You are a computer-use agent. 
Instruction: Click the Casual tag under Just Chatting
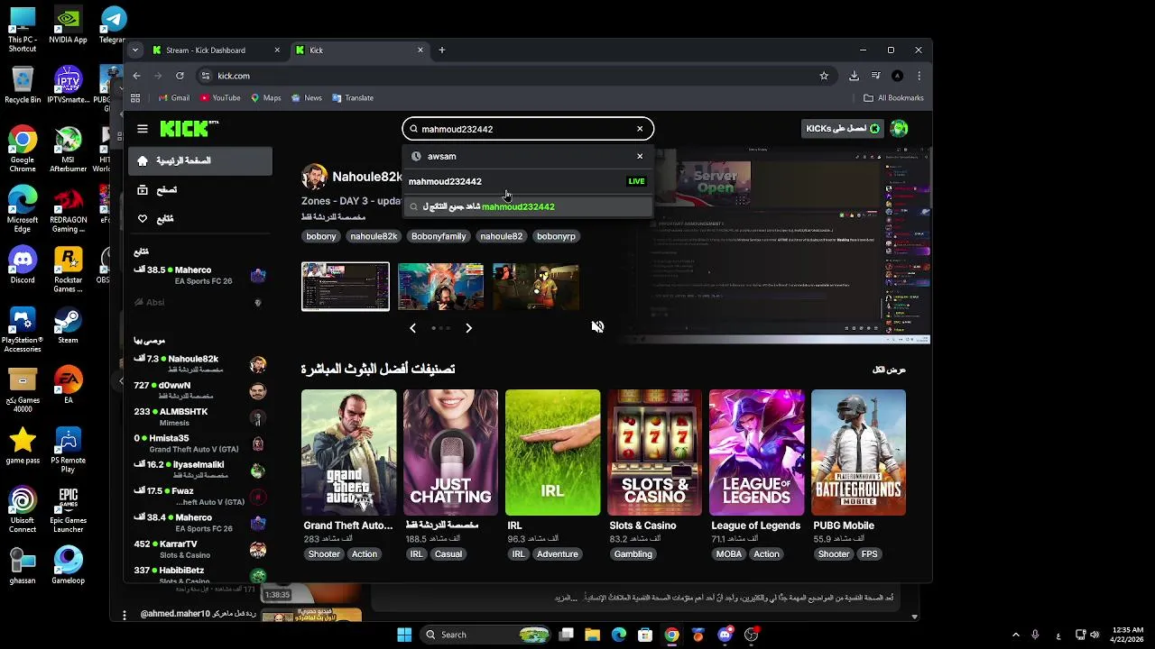[448, 554]
